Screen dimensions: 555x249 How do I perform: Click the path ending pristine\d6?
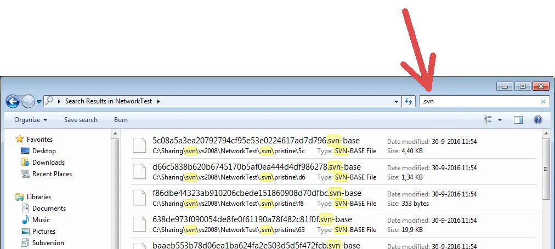point(229,177)
